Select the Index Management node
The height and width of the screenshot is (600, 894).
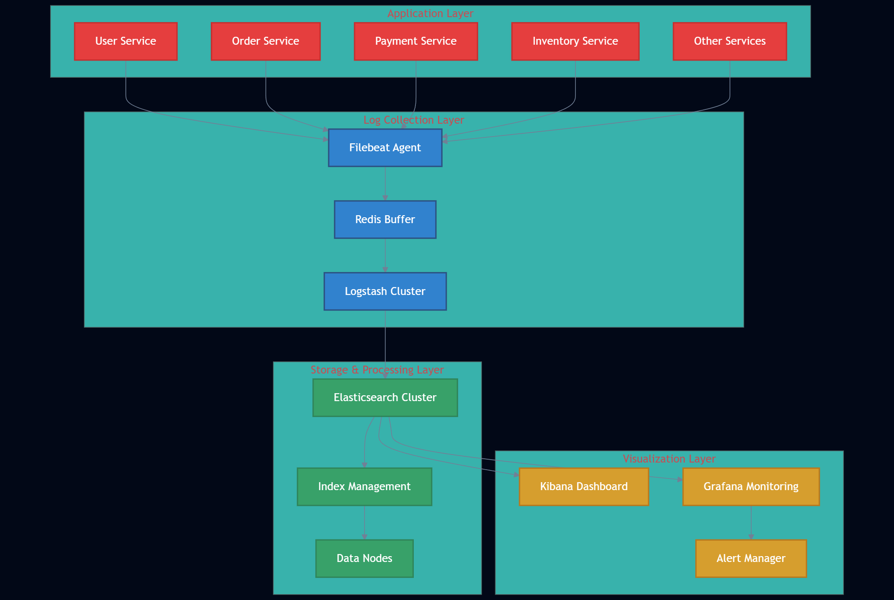(x=364, y=487)
